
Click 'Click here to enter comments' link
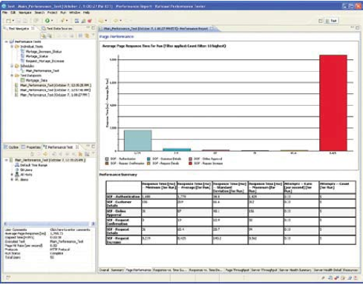click(70, 229)
